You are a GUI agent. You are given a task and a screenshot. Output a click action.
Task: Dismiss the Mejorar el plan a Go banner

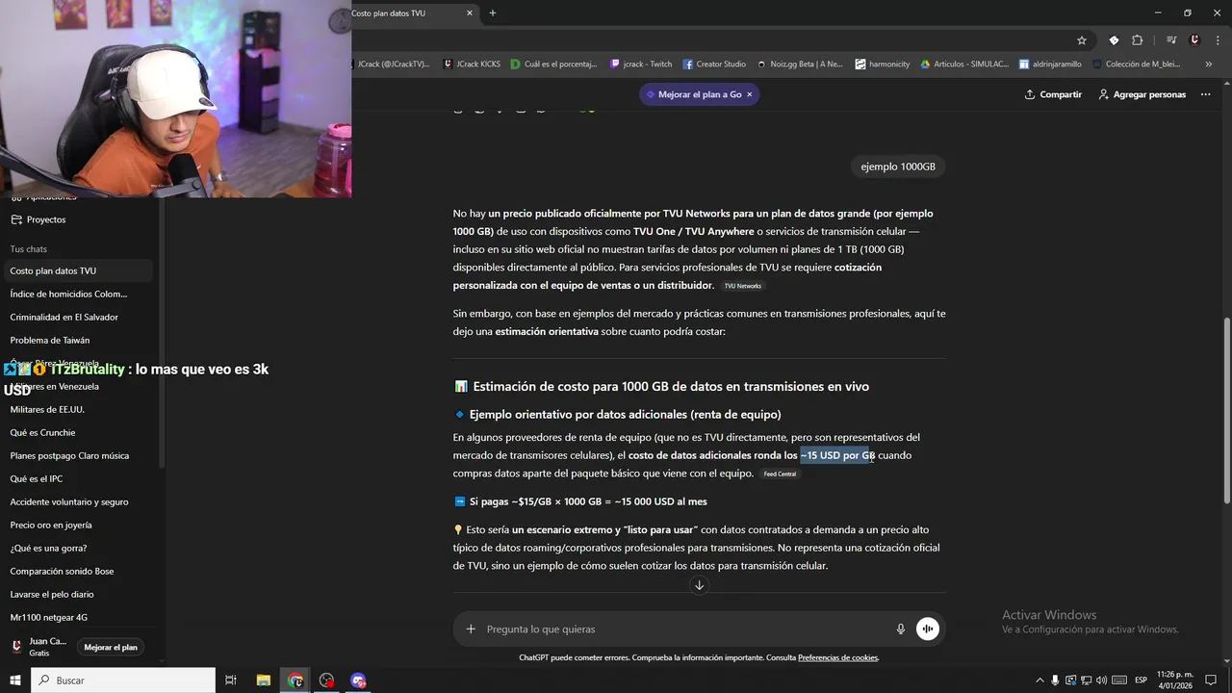749,94
